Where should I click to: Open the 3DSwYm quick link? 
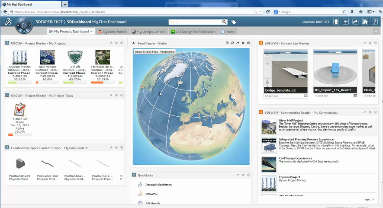pos(151,194)
